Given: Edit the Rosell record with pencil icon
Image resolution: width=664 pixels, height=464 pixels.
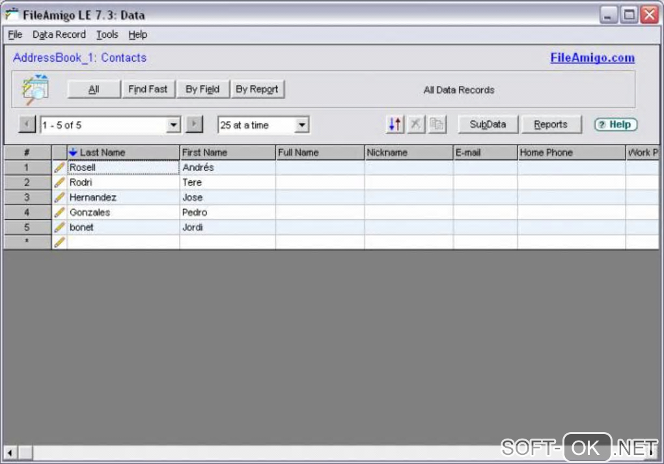Looking at the screenshot, I should [59, 168].
